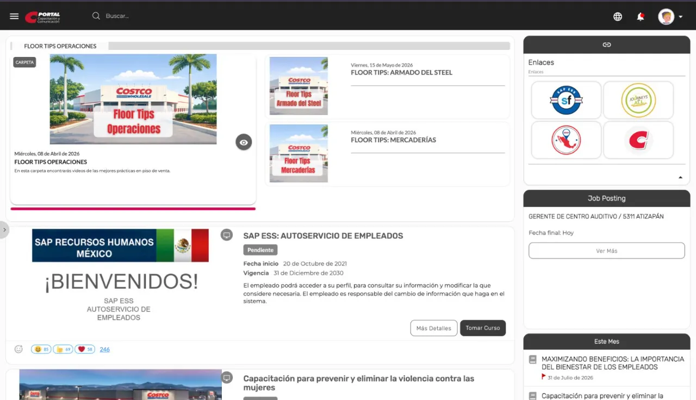Click the chain link icon in Enlaces header

(607, 45)
